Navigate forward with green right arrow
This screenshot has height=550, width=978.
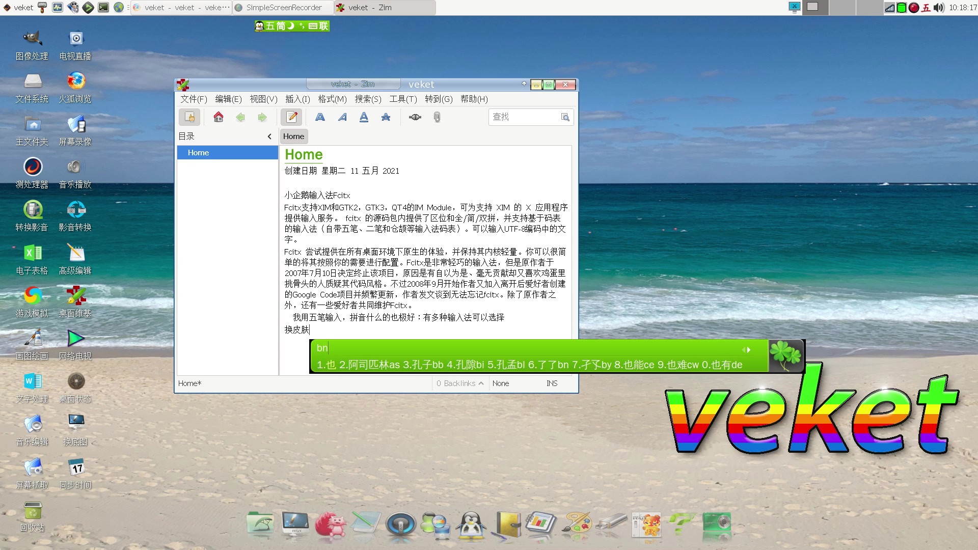(x=262, y=117)
